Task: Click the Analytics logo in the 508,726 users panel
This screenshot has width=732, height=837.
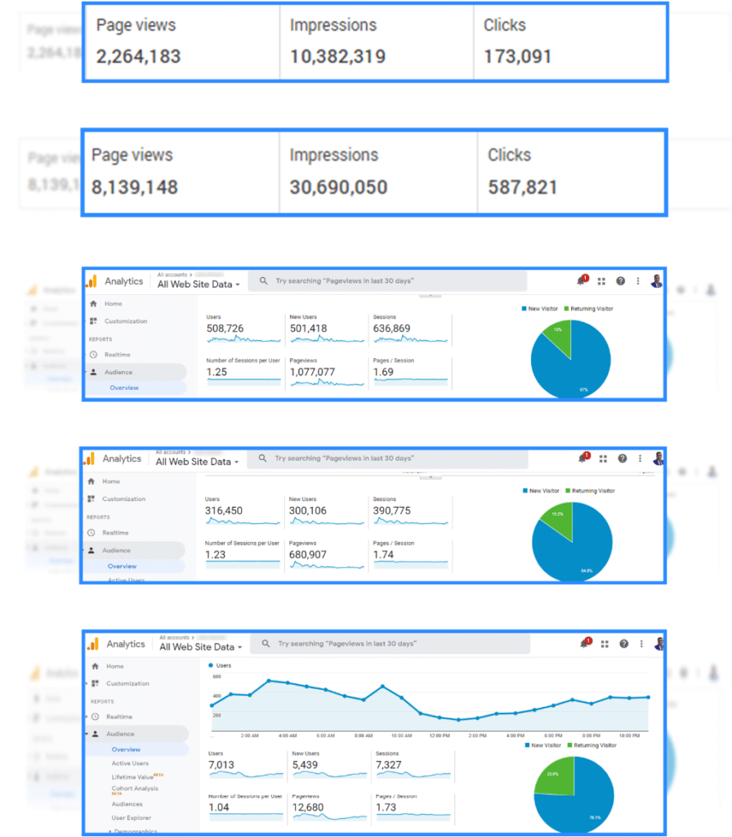Action: (x=92, y=281)
